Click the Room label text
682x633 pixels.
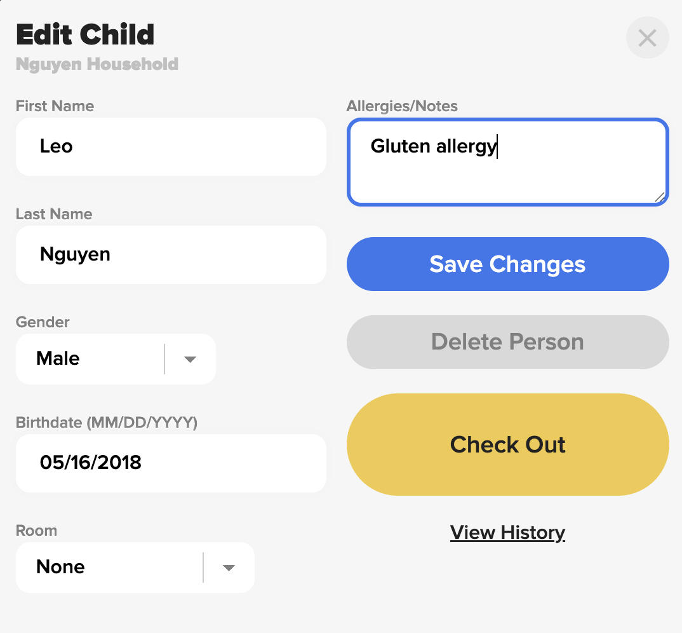[x=36, y=531]
